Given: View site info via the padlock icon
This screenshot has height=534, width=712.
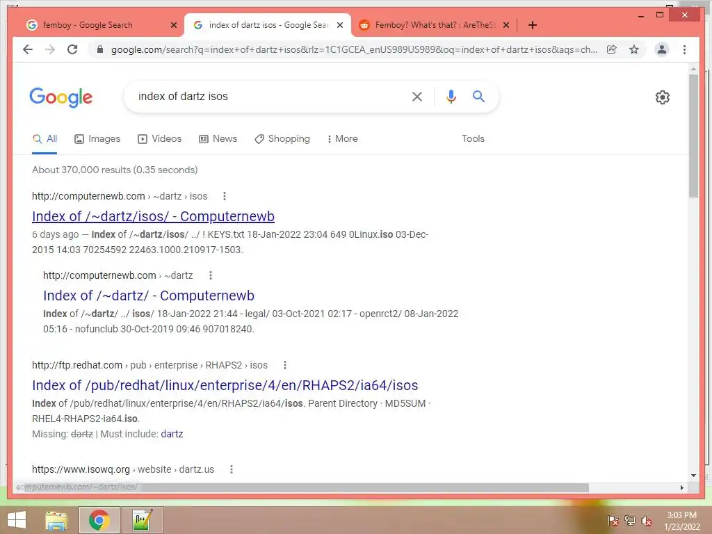Looking at the screenshot, I should click(100, 49).
